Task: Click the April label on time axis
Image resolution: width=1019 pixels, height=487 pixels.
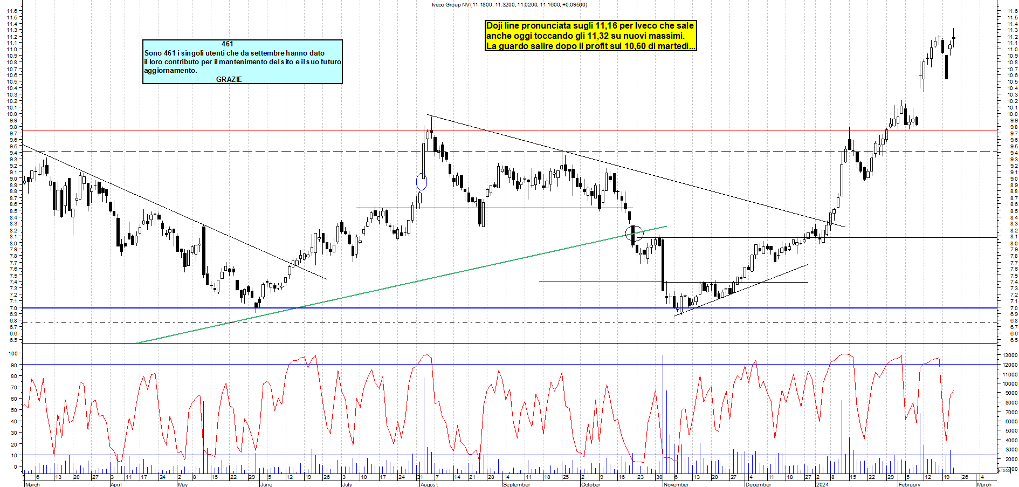Action: (116, 484)
